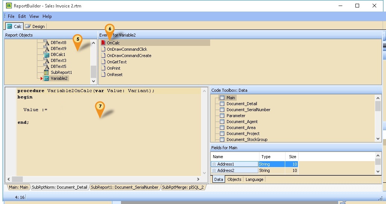Select the OnPrint event
The image size is (386, 204).
pyautogui.click(x=113, y=68)
